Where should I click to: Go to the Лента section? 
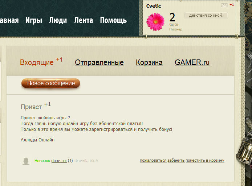[84, 20]
